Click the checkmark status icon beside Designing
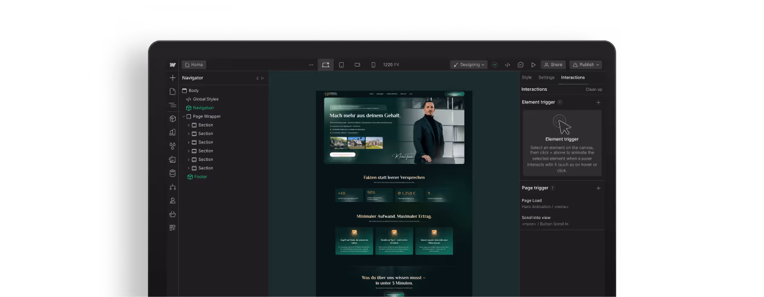Screen dimensions: 764x297 pos(495,65)
